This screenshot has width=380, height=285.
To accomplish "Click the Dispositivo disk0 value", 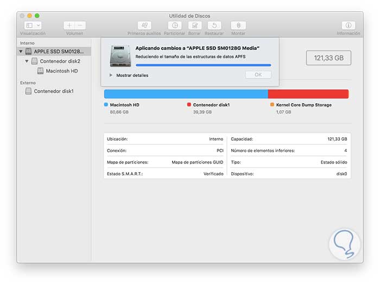I will click(341, 174).
